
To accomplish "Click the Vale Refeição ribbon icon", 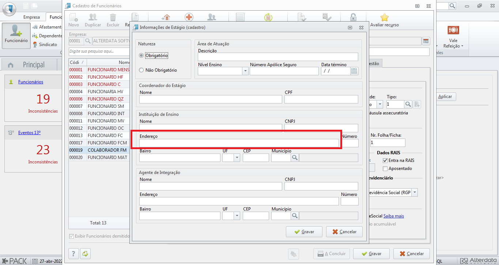I will coord(453,30).
